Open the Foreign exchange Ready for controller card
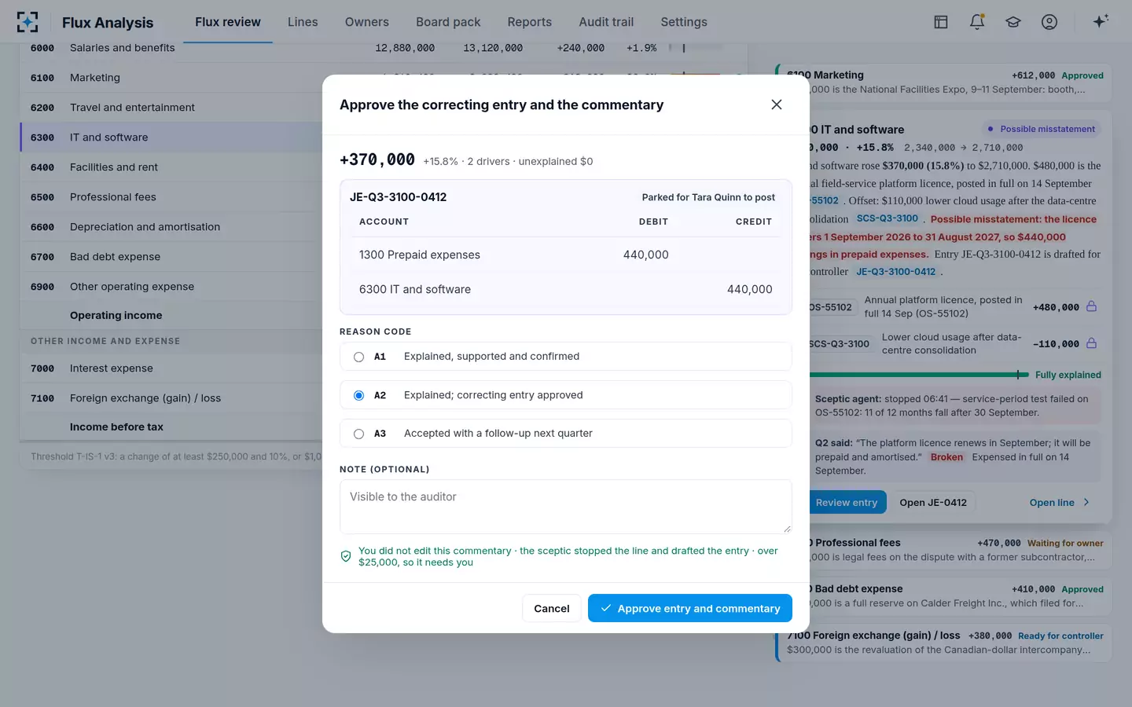The image size is (1132, 707). point(944,642)
